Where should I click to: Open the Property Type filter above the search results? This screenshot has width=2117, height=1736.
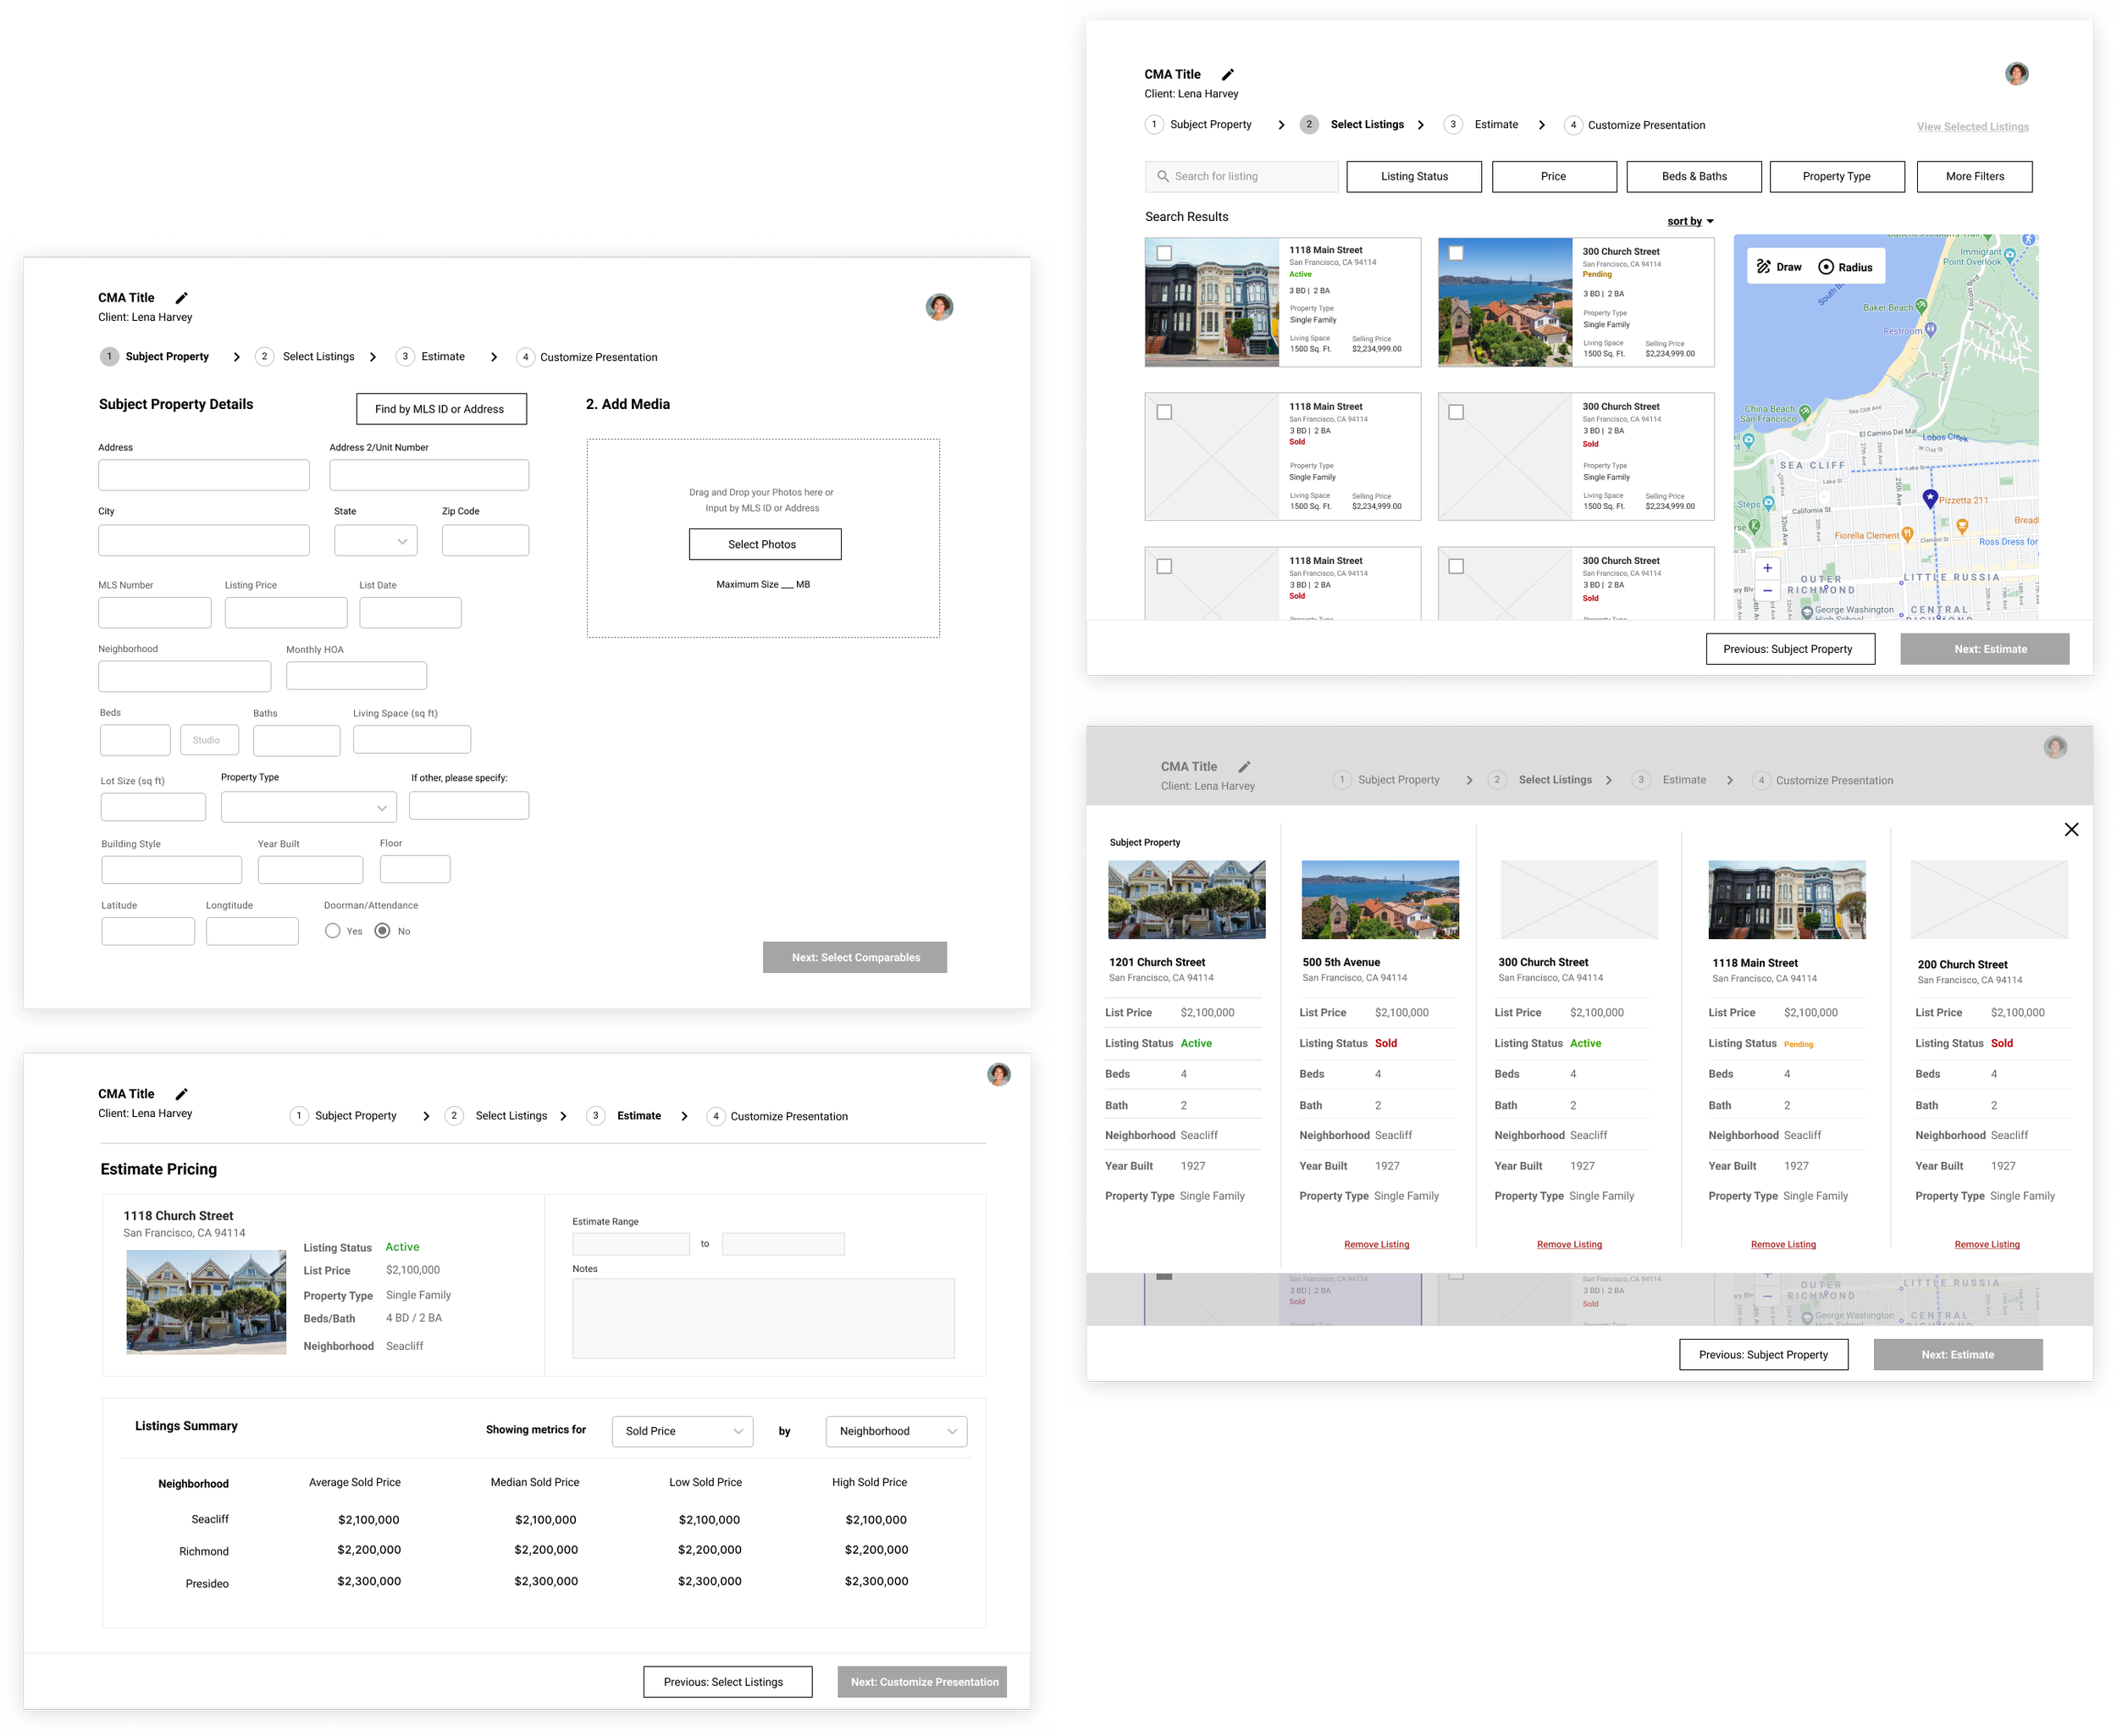pos(1837,176)
